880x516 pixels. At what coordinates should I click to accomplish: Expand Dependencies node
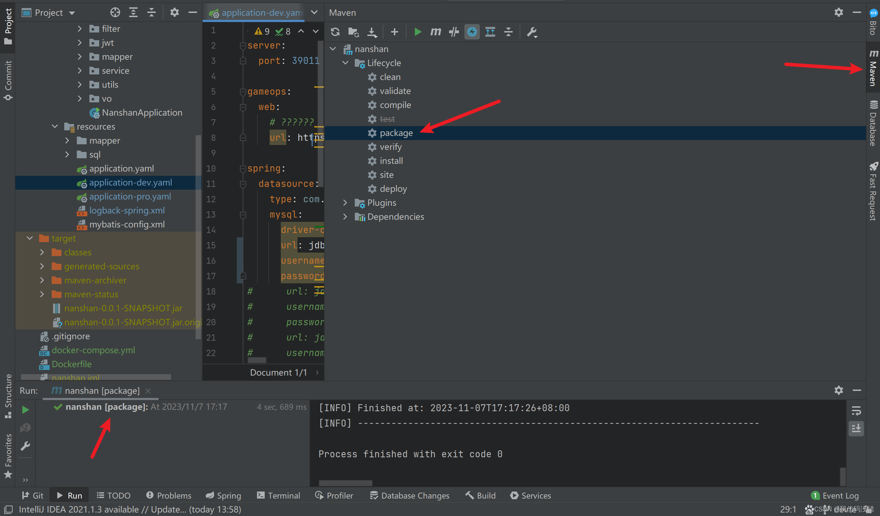click(x=345, y=217)
